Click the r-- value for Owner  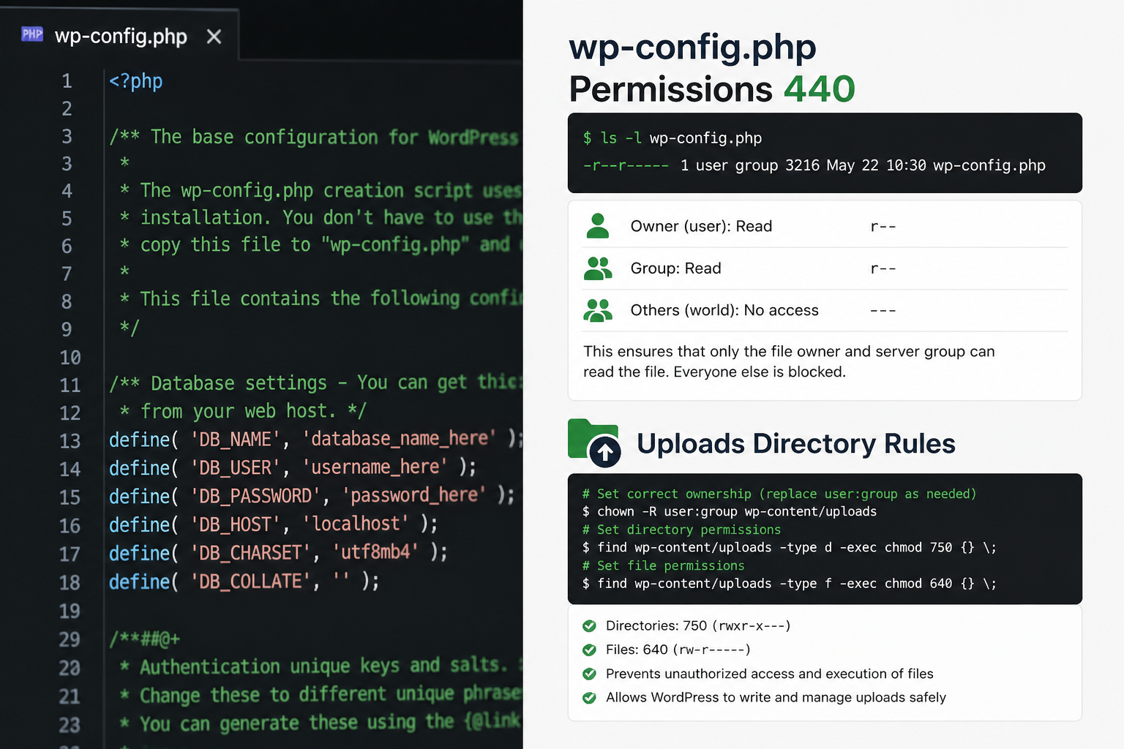click(883, 227)
